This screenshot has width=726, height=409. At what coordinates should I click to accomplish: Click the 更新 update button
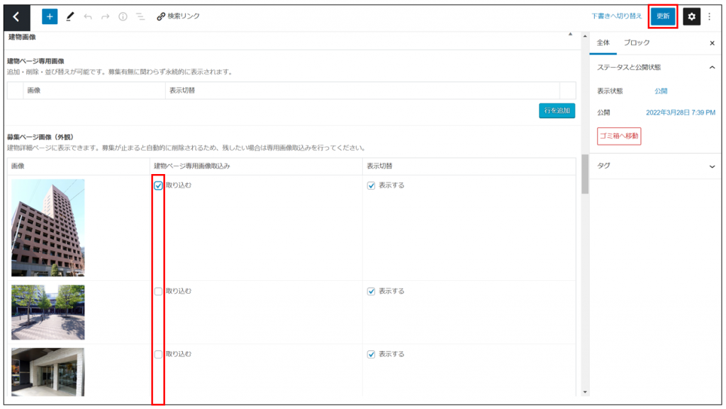[663, 16]
